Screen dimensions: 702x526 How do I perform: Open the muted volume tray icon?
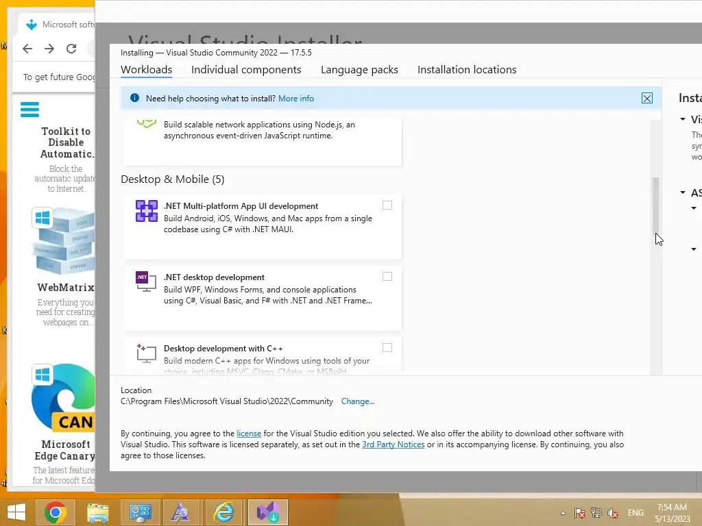613,512
